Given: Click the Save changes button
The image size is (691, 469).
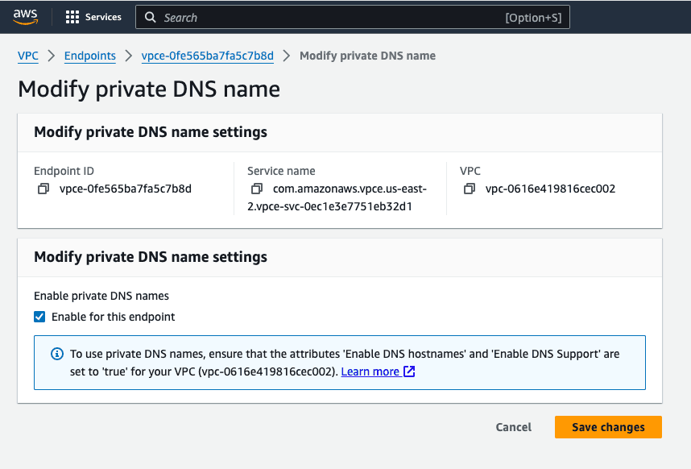Looking at the screenshot, I should [x=608, y=427].
